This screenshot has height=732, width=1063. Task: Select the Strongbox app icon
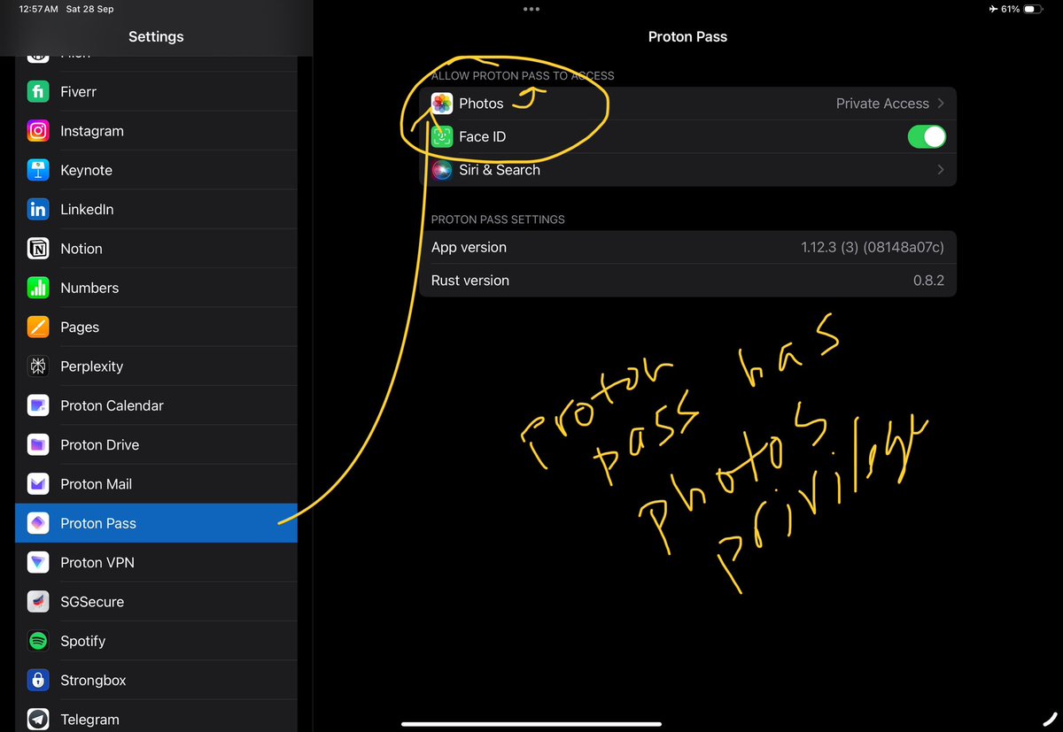pyautogui.click(x=39, y=680)
